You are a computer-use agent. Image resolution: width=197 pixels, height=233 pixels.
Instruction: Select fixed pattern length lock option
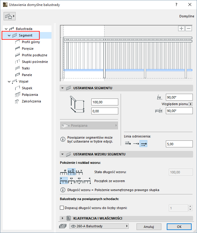click(72, 172)
